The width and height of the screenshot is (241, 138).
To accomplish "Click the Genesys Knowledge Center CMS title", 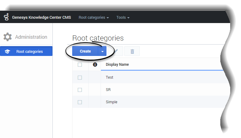I will pos(41,18).
